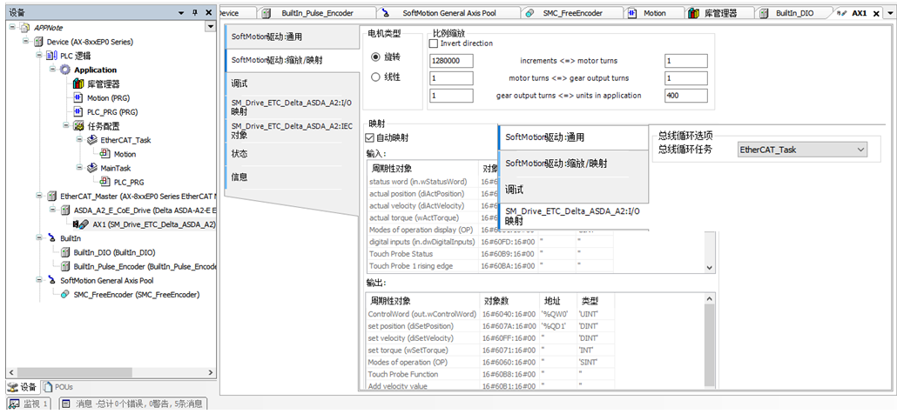Image resolution: width=897 pixels, height=414 pixels.
Task: Click the PLC 逻辑 node icon
Action: [52, 56]
